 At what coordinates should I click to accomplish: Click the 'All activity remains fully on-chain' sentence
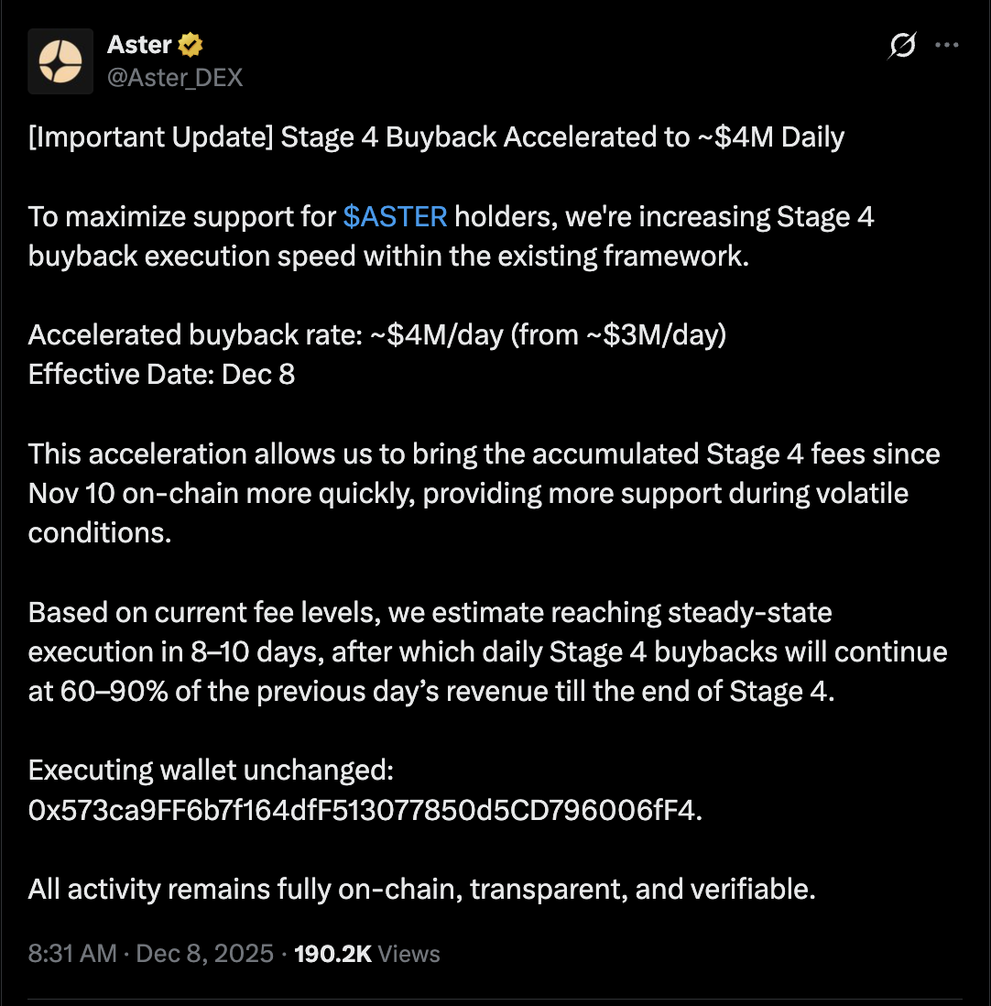421,889
